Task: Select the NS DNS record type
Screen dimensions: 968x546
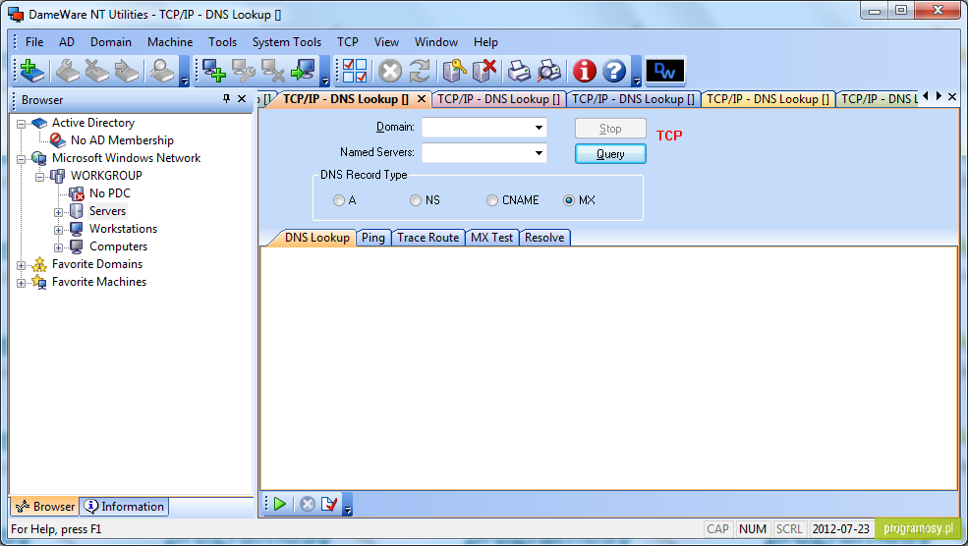Action: pos(416,200)
